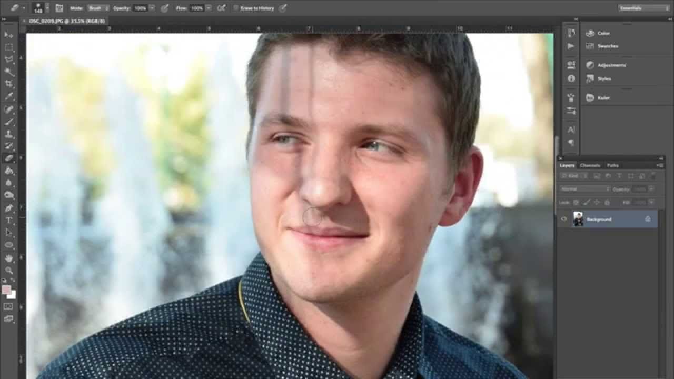The width and height of the screenshot is (674, 379).
Task: Toggle pressure for opacity button
Action: [x=165, y=8]
